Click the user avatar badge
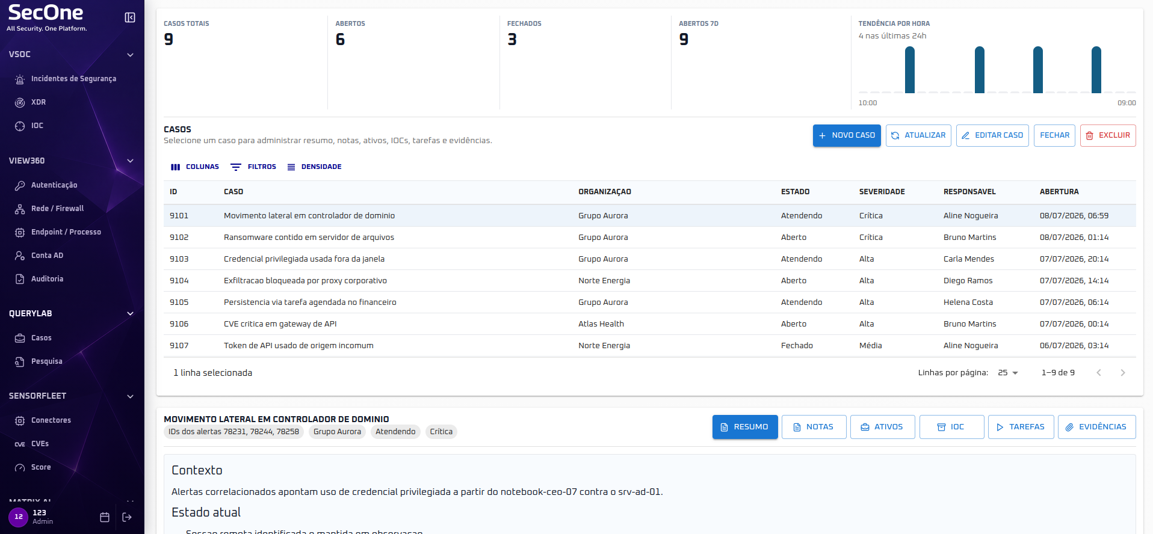This screenshot has height=534, width=1153. 19,517
